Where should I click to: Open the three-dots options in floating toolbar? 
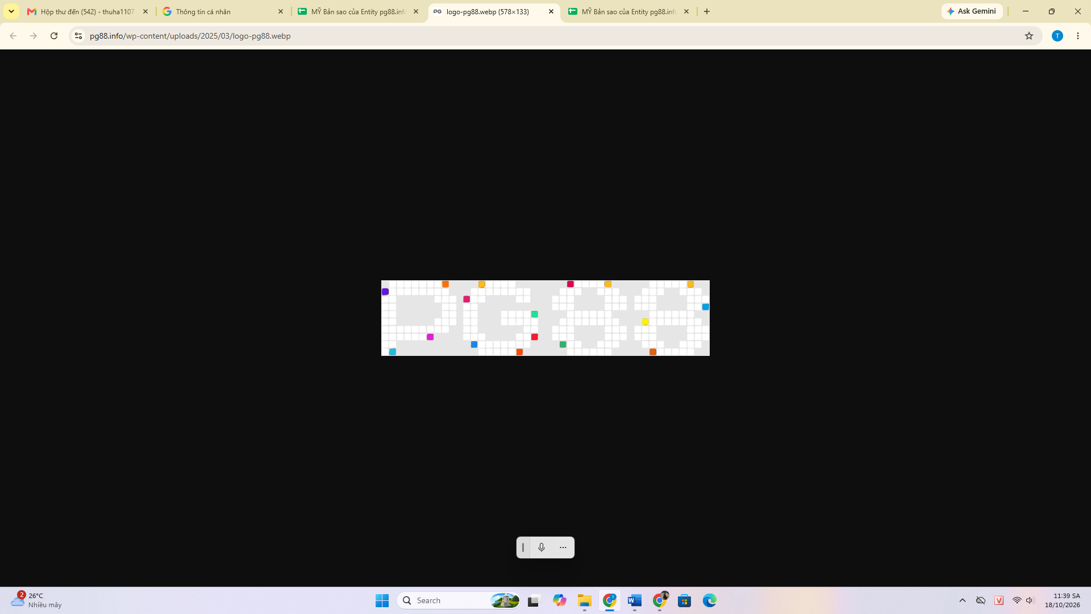563,547
